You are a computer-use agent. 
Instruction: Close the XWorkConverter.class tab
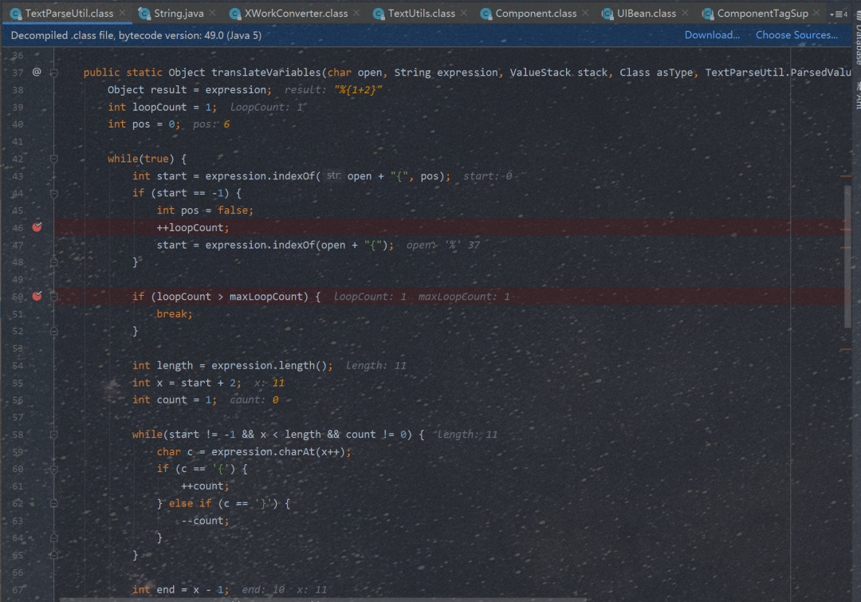(x=357, y=13)
